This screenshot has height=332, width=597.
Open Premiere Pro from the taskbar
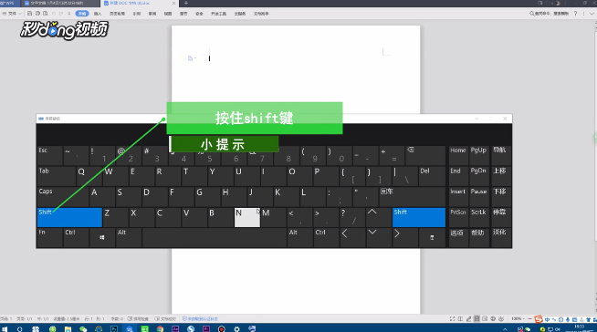tap(206, 329)
